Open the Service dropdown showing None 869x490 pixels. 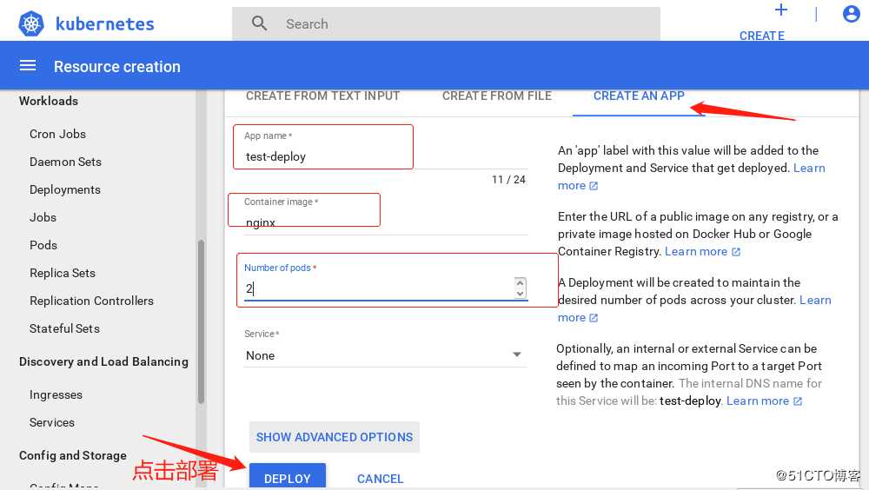click(386, 355)
